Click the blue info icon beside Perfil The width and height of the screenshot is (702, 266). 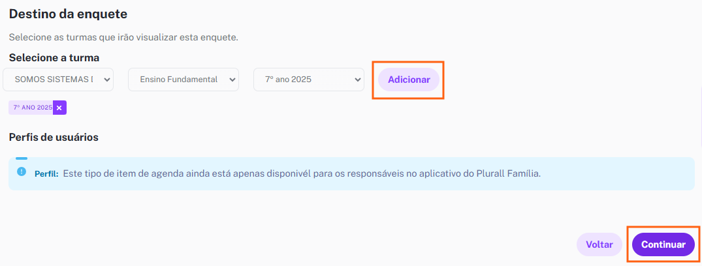click(x=22, y=171)
